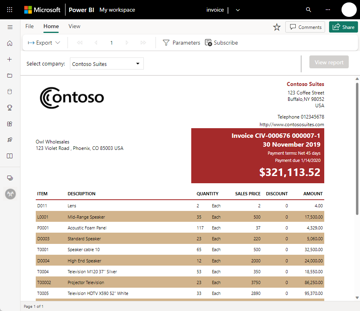The height and width of the screenshot is (311, 360).
Task: Open Learn book icon in sidebar
Action: (10, 156)
